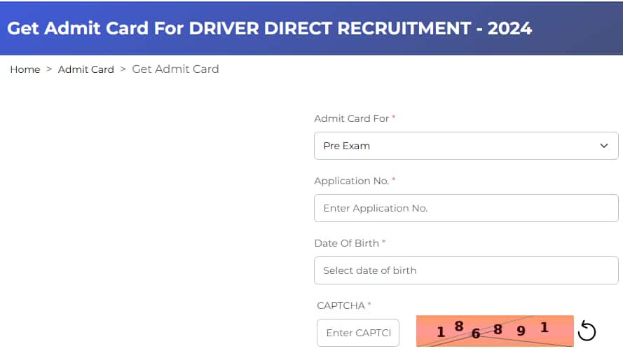Focus the Enter Application No. field
Image resolution: width=623 pixels, height=358 pixels.
(x=466, y=208)
